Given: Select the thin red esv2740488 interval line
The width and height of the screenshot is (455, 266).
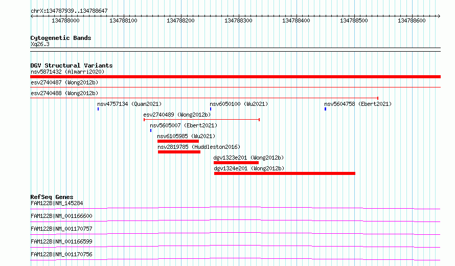Looking at the screenshot, I should coord(204,98).
